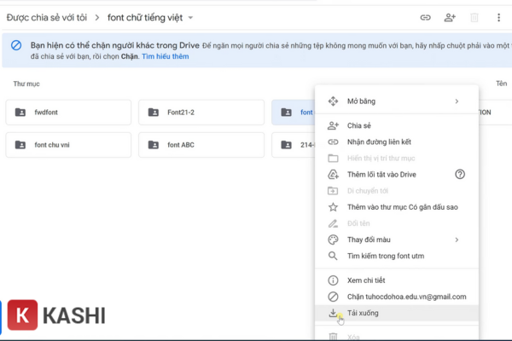Click the block icon beside 'Chặn' item
Viewport: 512px width, 341px height.
coord(333,297)
